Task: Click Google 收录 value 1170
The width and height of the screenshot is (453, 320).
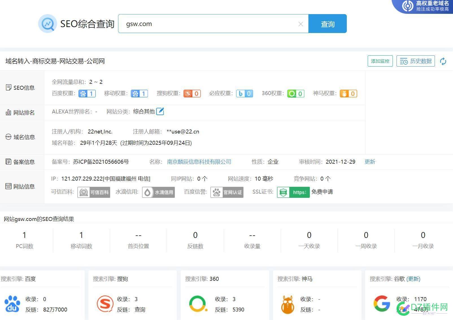Action: coord(420,299)
